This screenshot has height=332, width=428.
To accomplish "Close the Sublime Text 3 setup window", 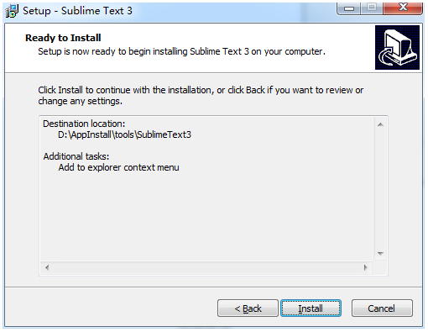I will click(x=403, y=8).
